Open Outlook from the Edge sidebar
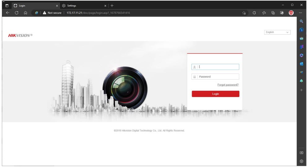The width and height of the screenshot is (307, 167). coord(301,64)
